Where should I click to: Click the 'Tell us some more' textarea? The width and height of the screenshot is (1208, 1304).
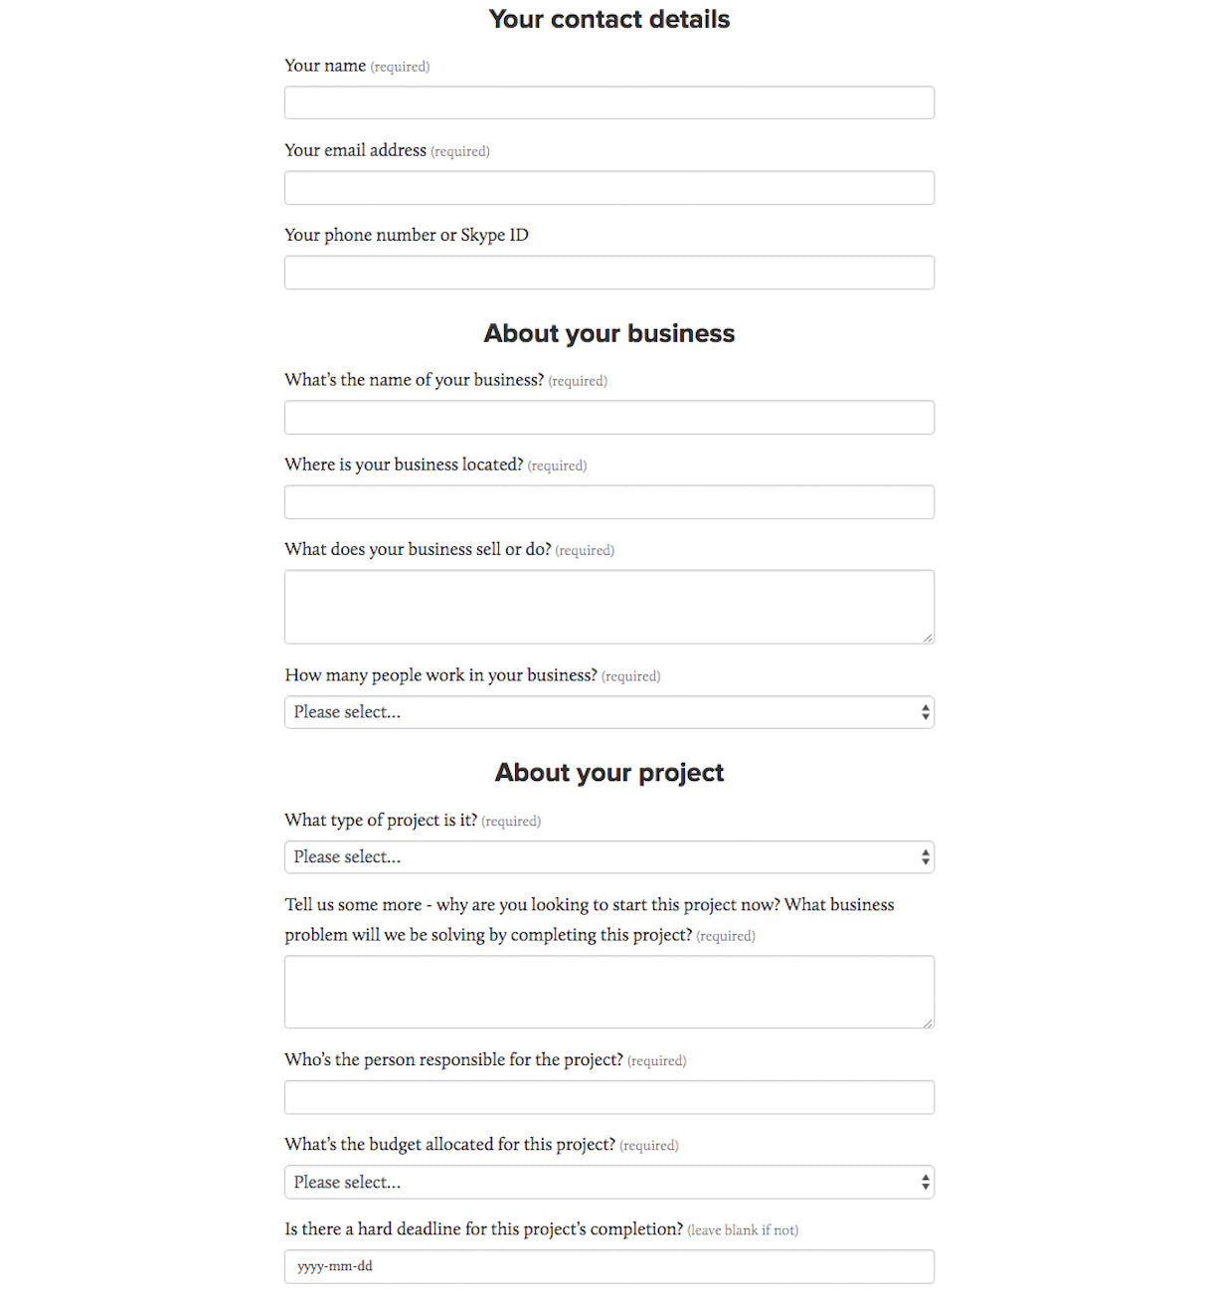point(608,992)
